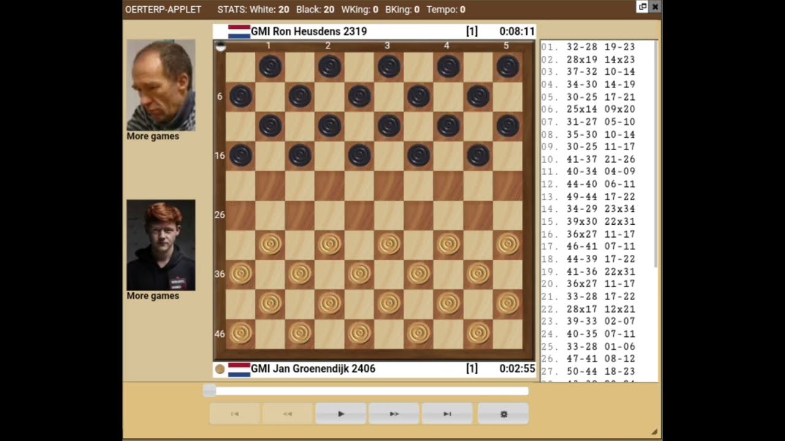Start game replay with the play button
The image size is (785, 441).
point(341,414)
